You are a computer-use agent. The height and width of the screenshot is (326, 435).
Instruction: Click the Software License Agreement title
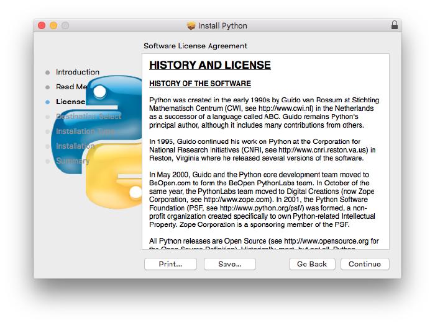(x=195, y=46)
